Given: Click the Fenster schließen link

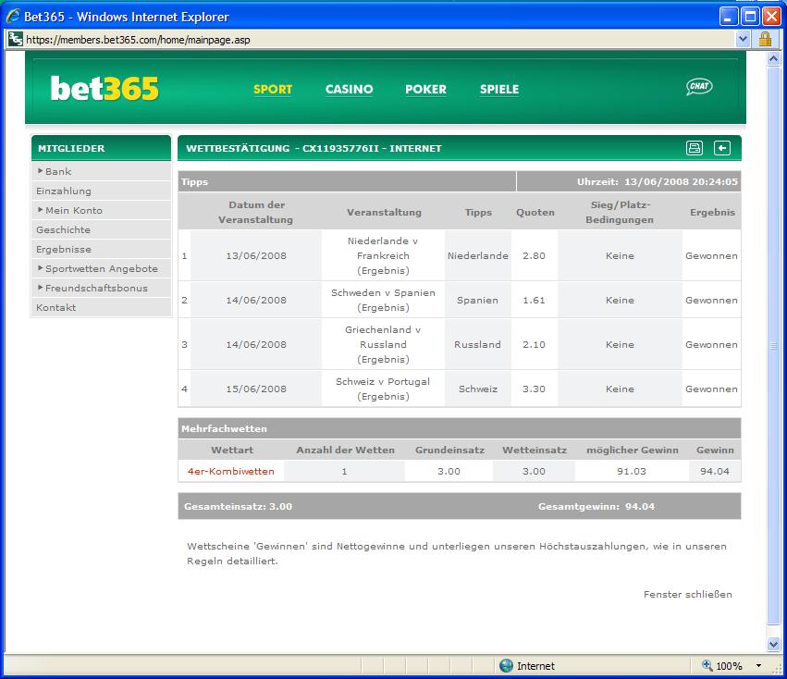Looking at the screenshot, I should click(x=688, y=595).
